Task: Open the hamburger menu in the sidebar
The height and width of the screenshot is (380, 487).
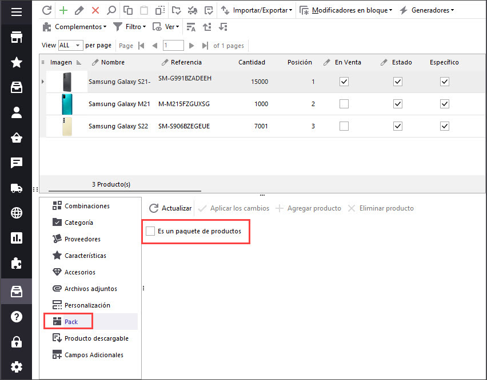Action: (17, 12)
